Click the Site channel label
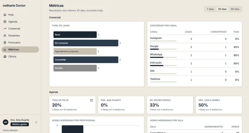The width and height of the screenshot is (249, 133). pyautogui.click(x=152, y=71)
